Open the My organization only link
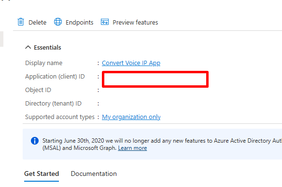 [x=131, y=117]
